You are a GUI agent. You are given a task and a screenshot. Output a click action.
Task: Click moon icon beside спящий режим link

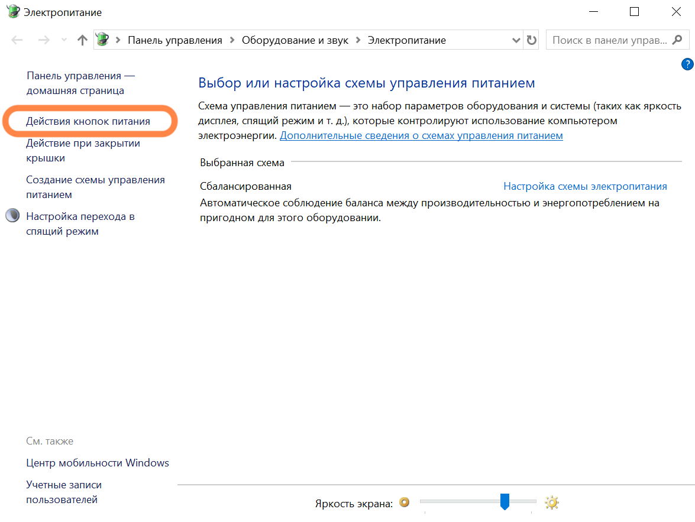pos(12,215)
